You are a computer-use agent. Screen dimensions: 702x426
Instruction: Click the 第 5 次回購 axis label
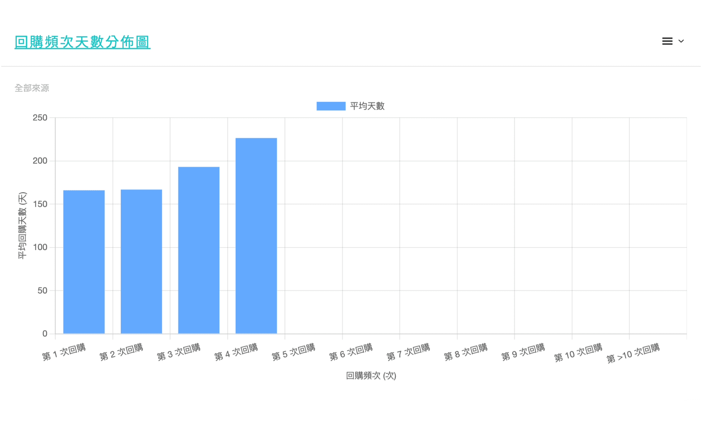pos(293,352)
